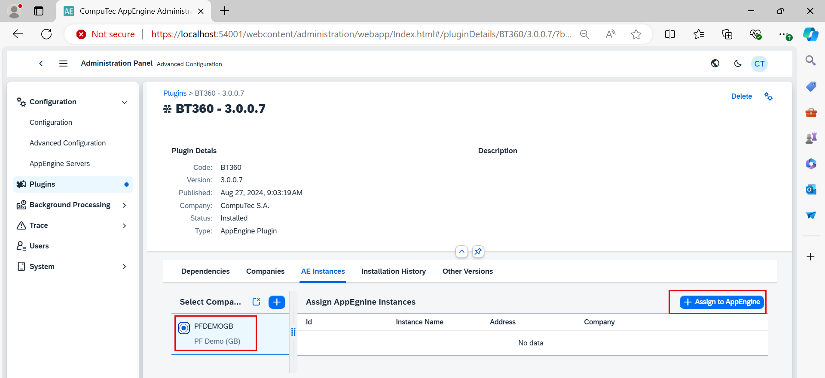Click the System sidebar icon

pyautogui.click(x=21, y=266)
